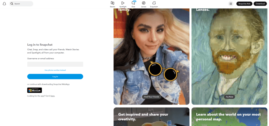Open the Snapchat+ tab

tap(154, 4)
